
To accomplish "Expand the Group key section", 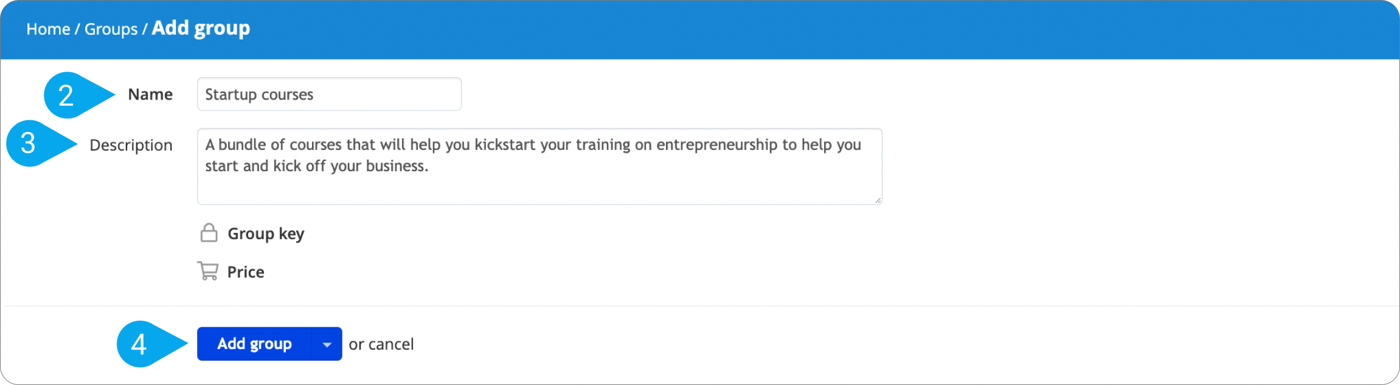I will coord(266,234).
